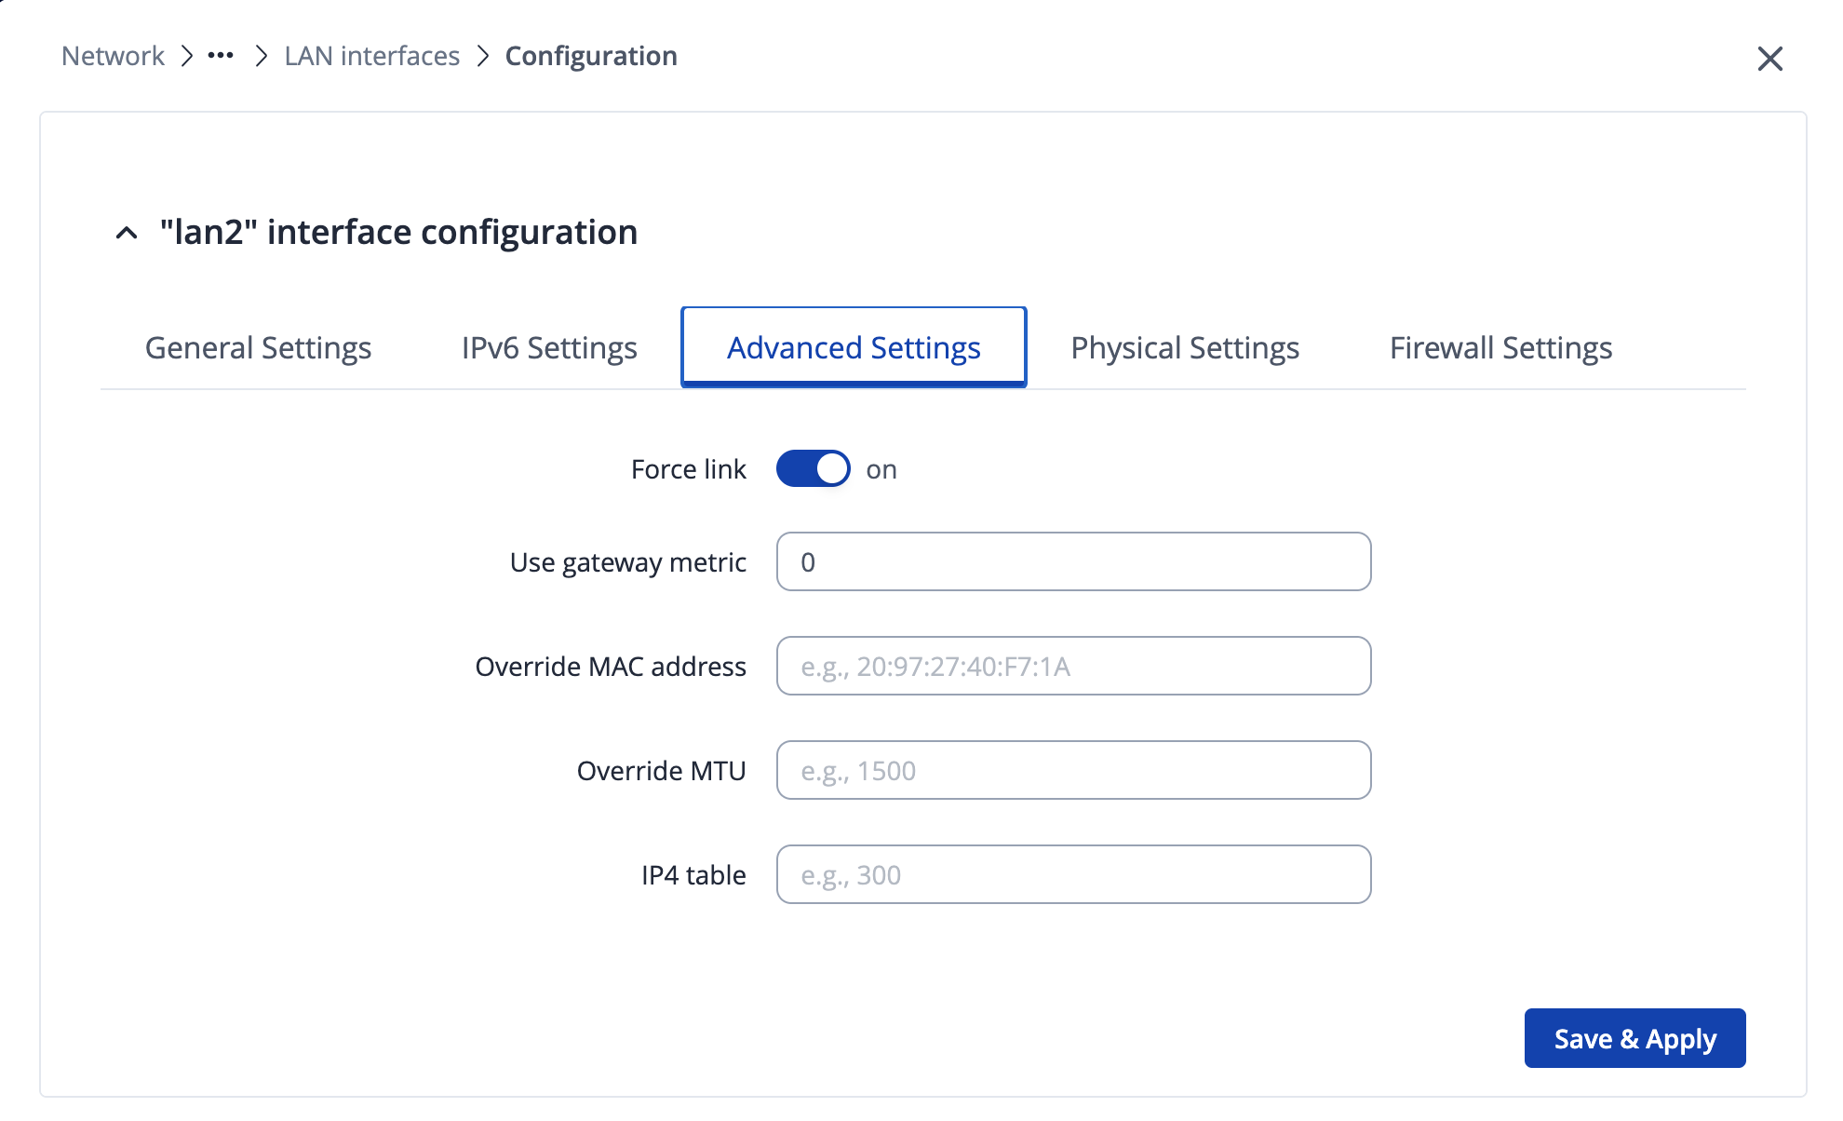Click into the Override MTU field
The height and width of the screenshot is (1121, 1843).
click(1073, 771)
